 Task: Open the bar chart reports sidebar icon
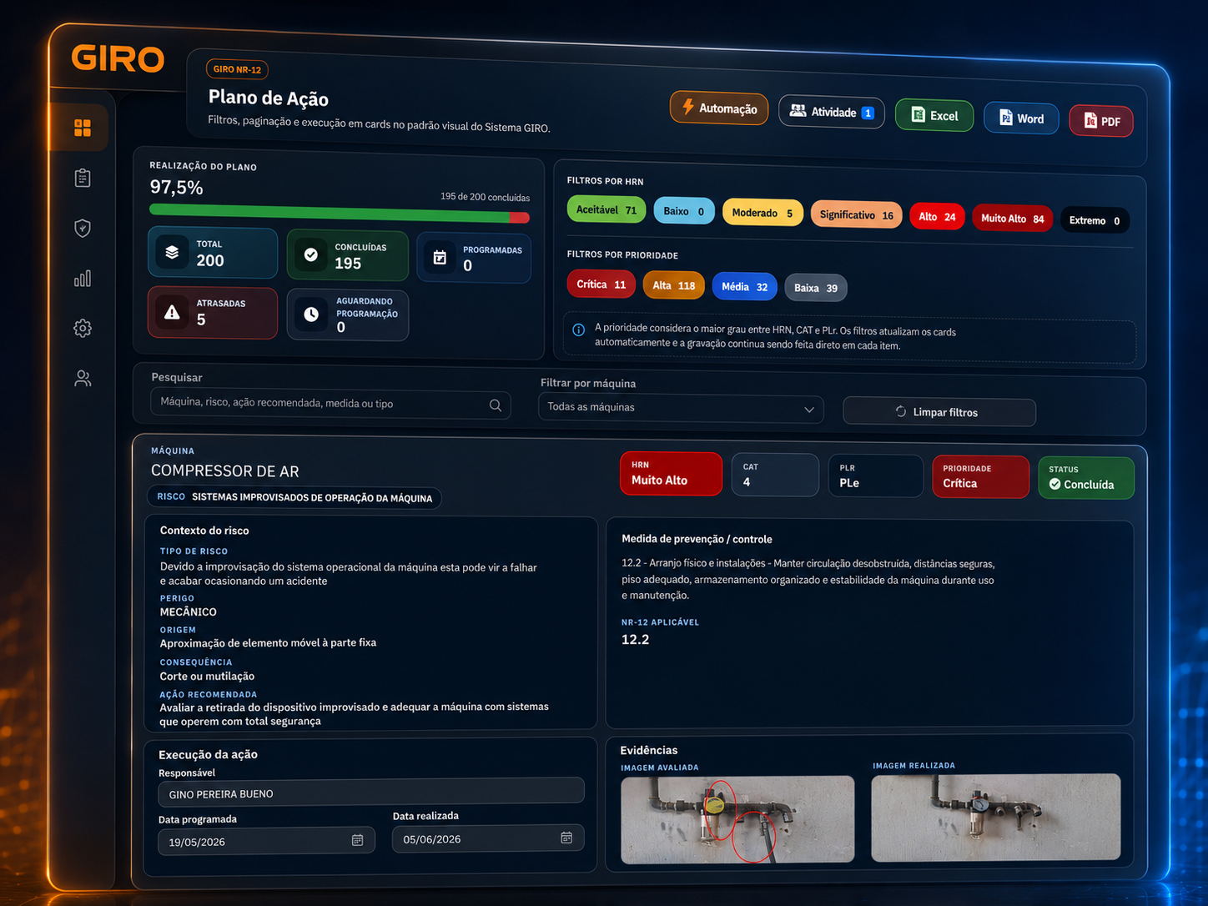[x=83, y=278]
